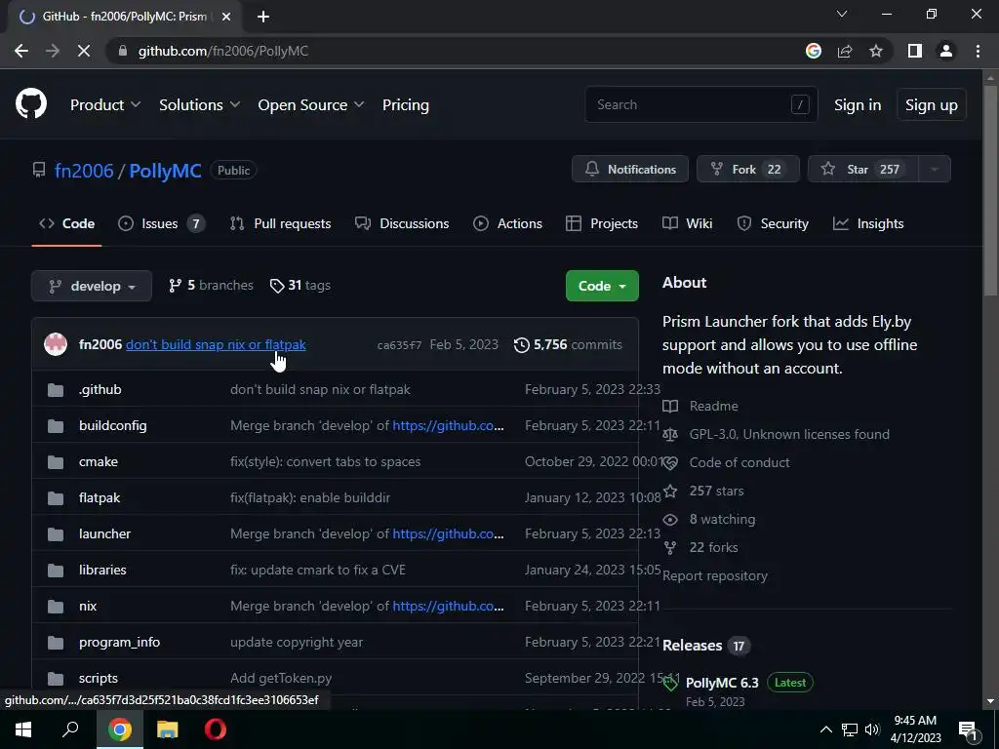Open the libraries folder

(102, 570)
